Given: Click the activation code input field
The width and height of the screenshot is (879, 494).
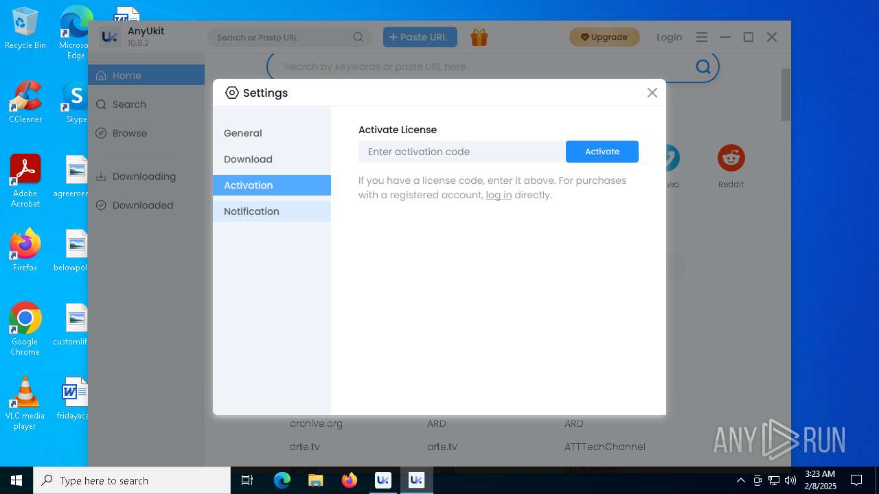Looking at the screenshot, I should click(462, 152).
